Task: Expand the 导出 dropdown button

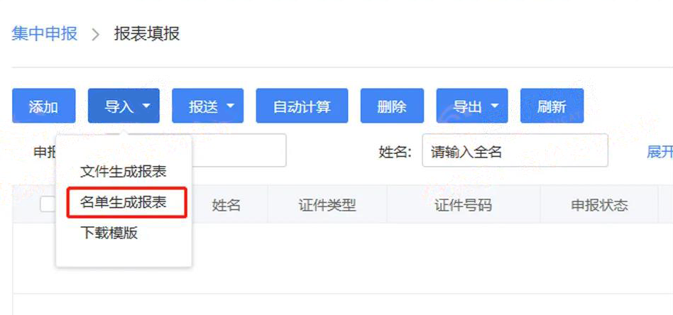Action: 472,106
